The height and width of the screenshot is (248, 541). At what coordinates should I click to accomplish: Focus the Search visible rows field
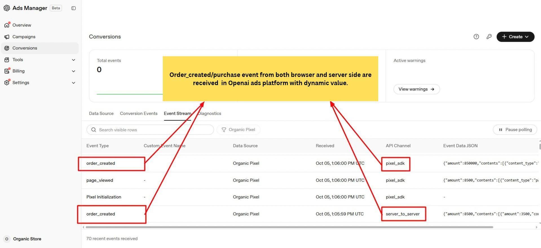[150, 130]
